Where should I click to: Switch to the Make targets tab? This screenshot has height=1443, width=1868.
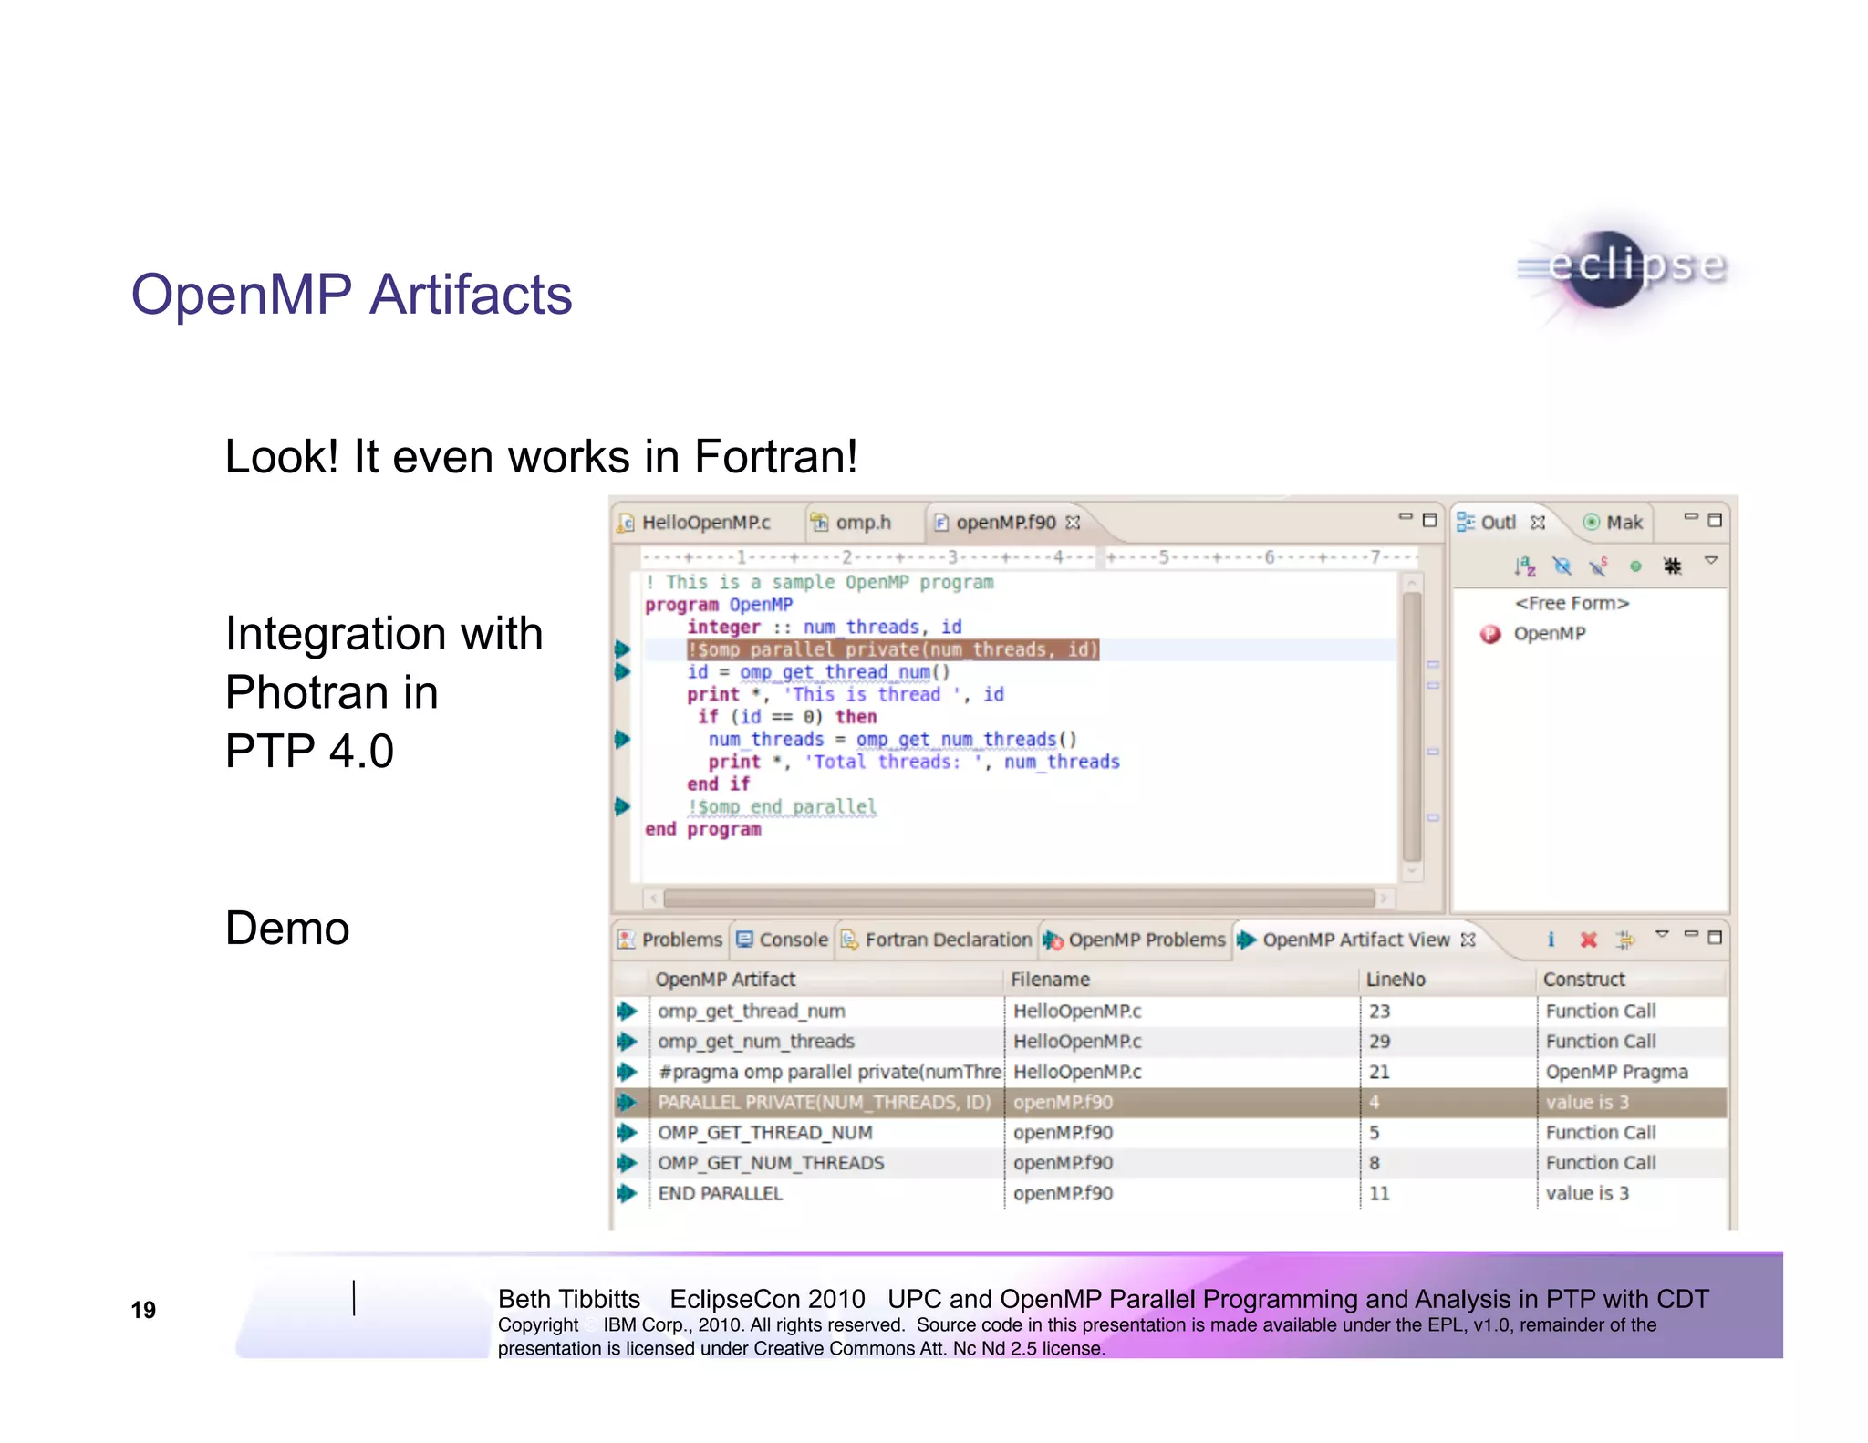coord(1613,522)
